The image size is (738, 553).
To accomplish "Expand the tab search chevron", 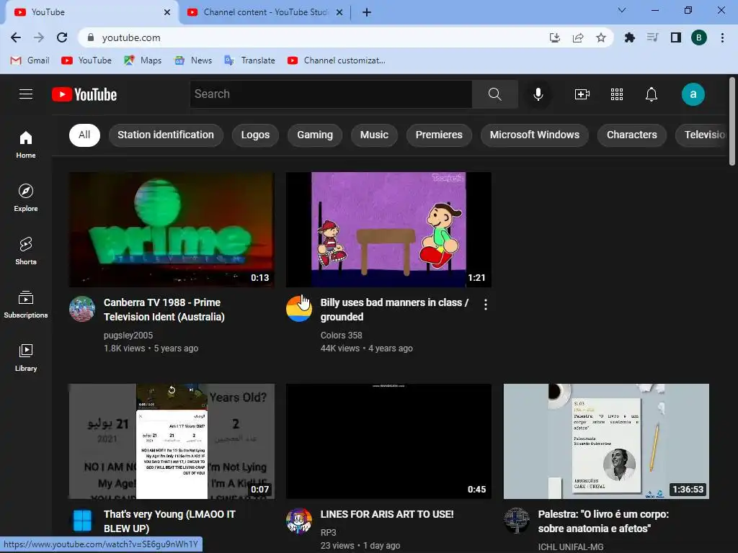I will [x=622, y=10].
